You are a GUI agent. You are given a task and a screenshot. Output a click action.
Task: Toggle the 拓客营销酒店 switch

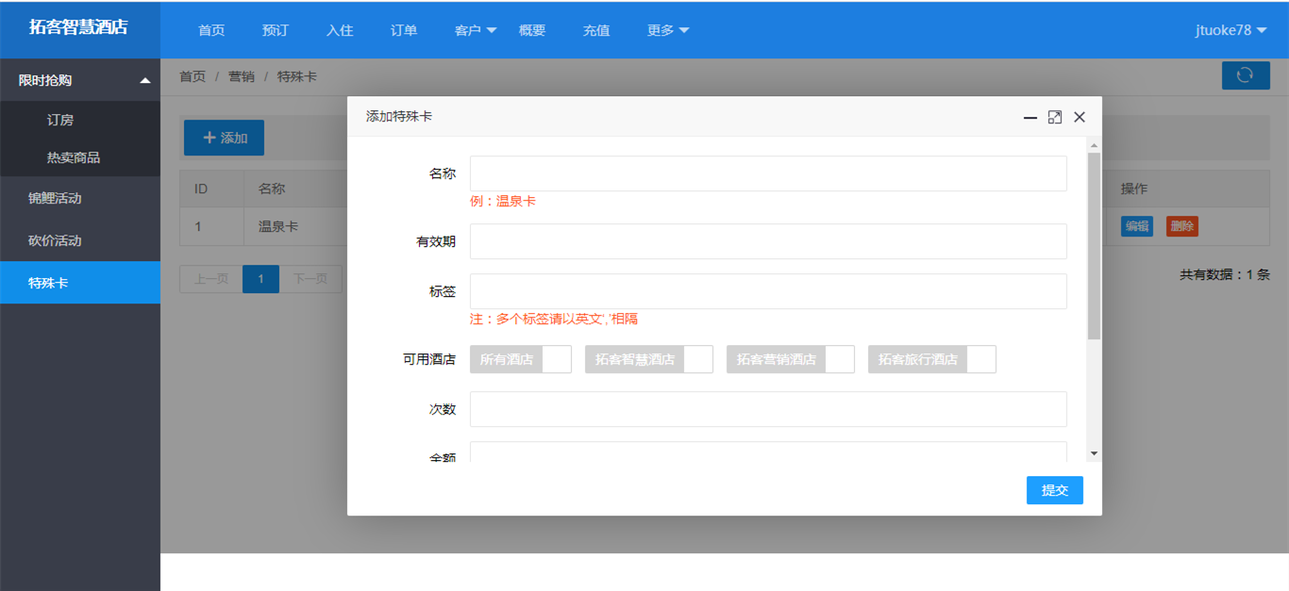coord(791,359)
